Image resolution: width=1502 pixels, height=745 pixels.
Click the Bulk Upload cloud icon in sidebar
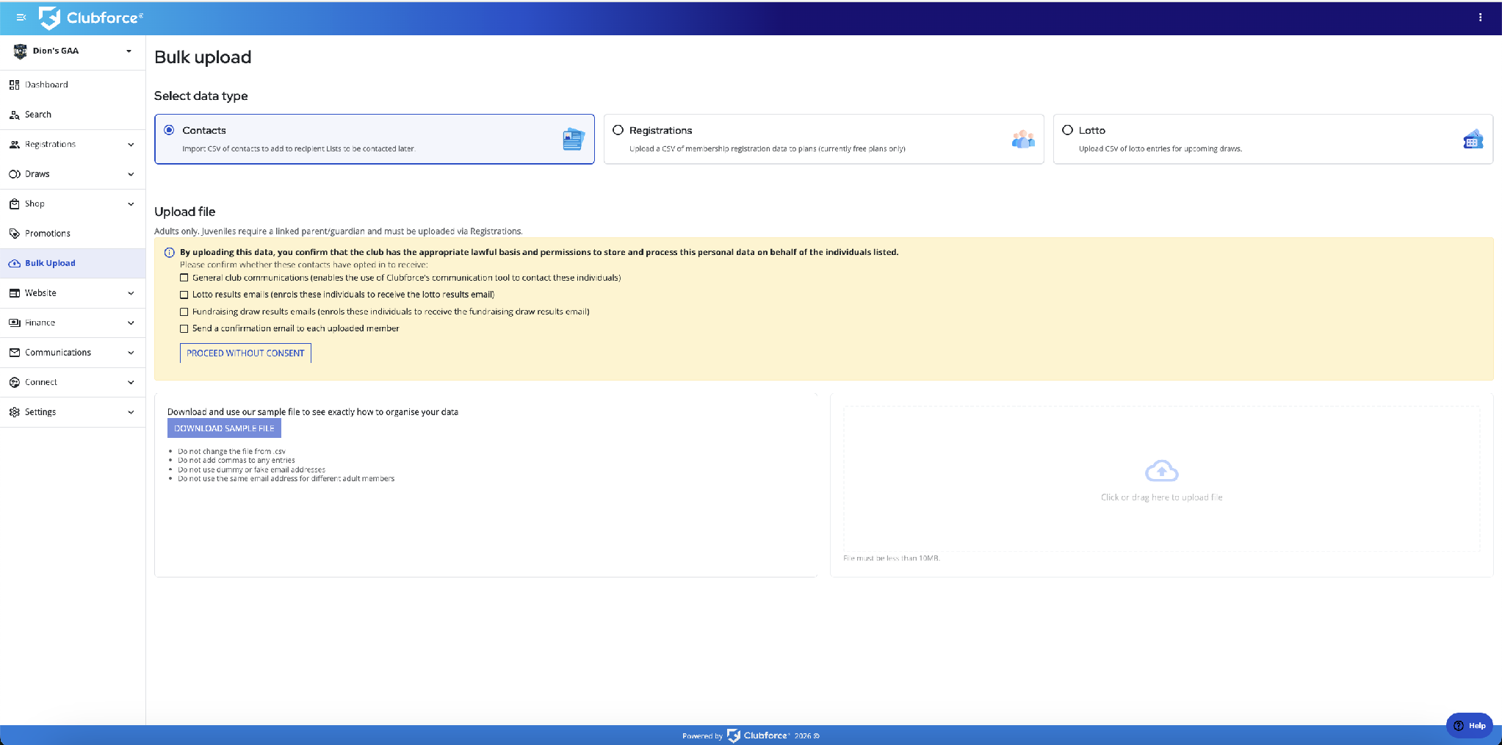tap(14, 263)
